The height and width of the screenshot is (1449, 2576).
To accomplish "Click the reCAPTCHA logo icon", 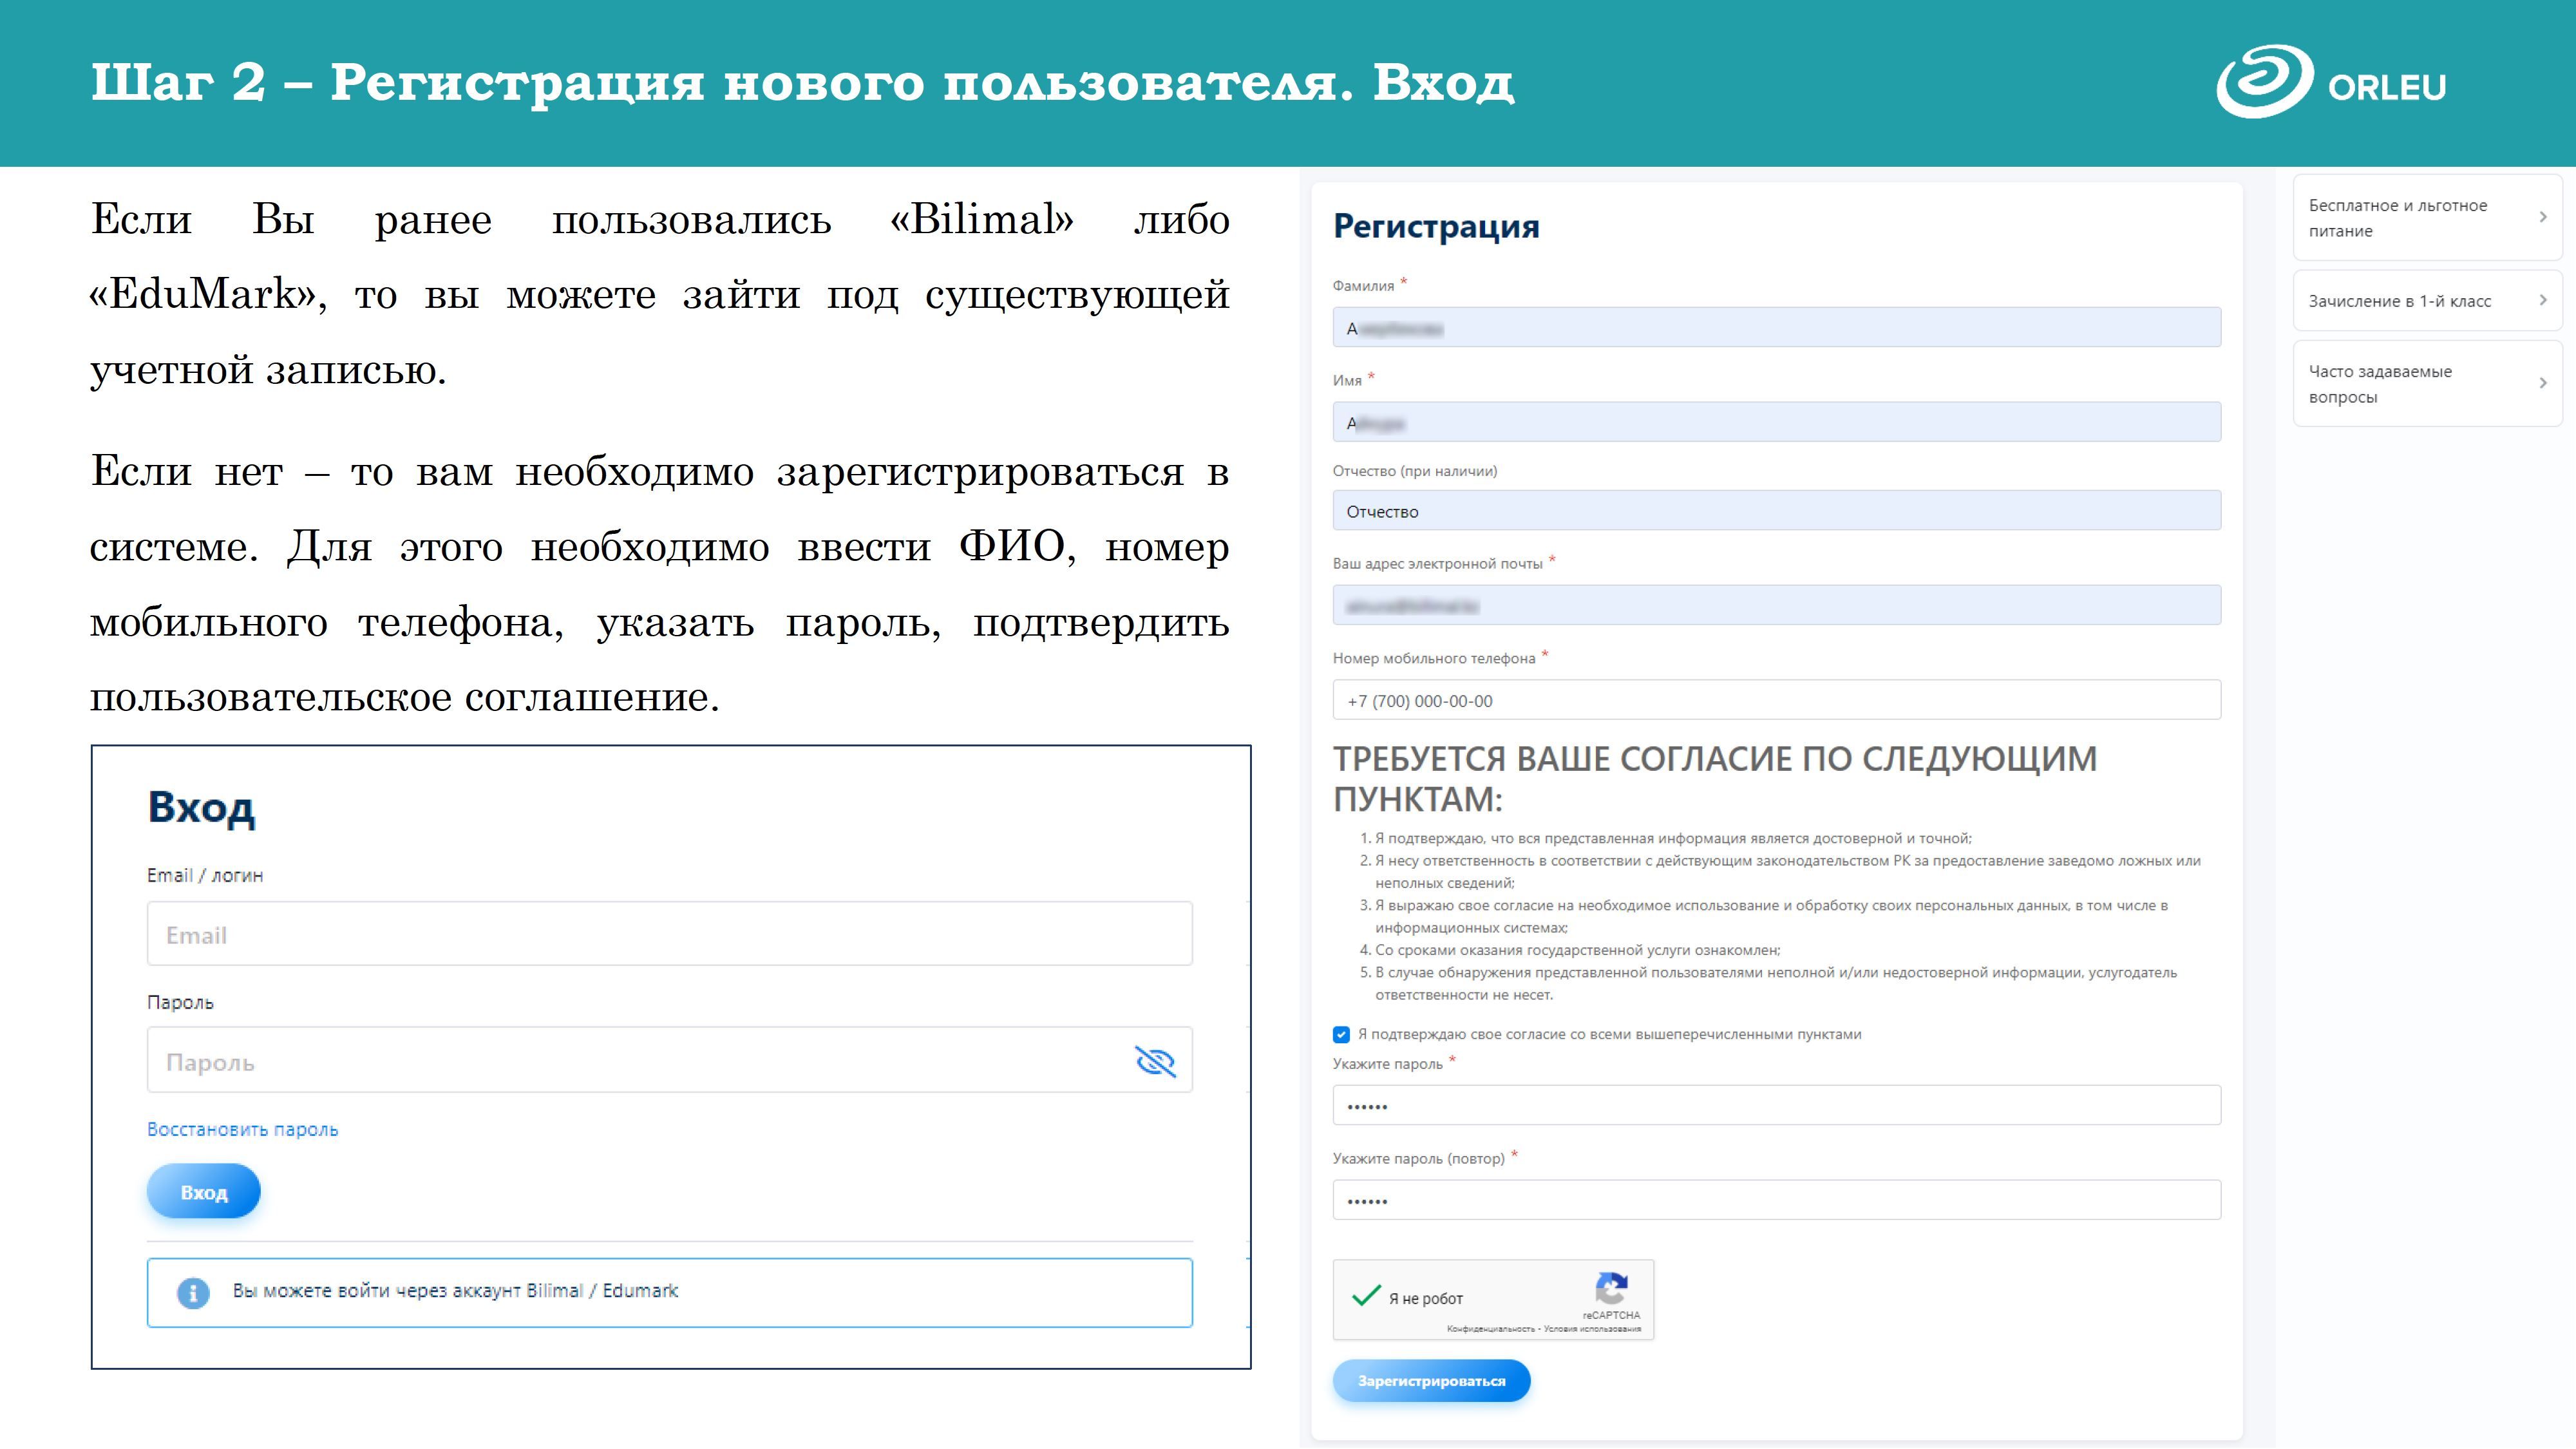I will coord(1611,1288).
